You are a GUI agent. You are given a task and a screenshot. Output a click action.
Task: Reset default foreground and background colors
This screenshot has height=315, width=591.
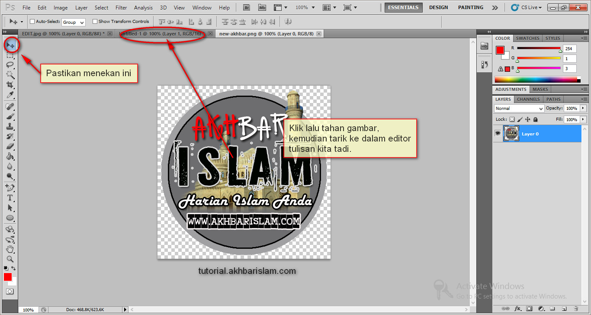point(6,269)
